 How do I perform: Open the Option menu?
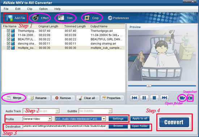[x=43, y=9]
